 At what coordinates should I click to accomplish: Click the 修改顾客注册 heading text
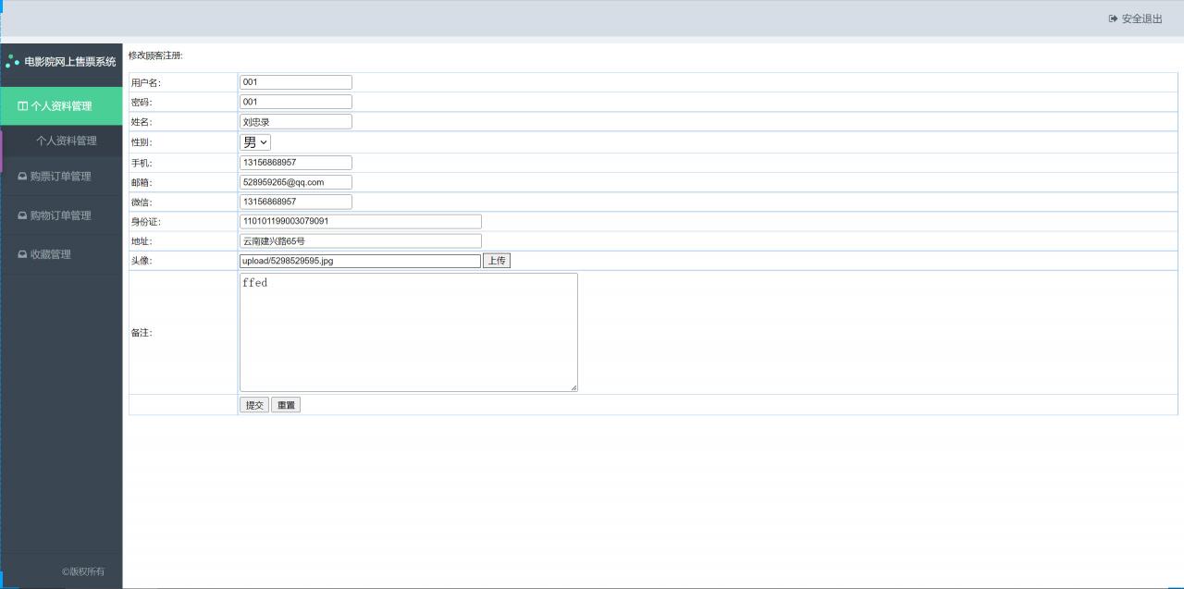[x=155, y=55]
